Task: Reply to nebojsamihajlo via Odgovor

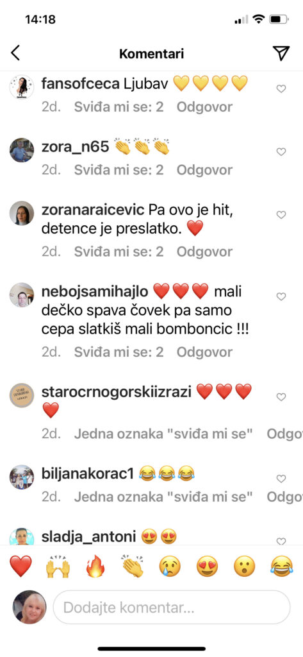Action: (204, 352)
